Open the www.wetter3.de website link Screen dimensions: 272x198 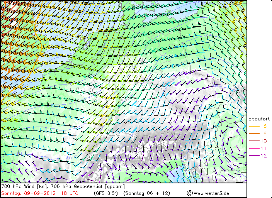[211, 193]
